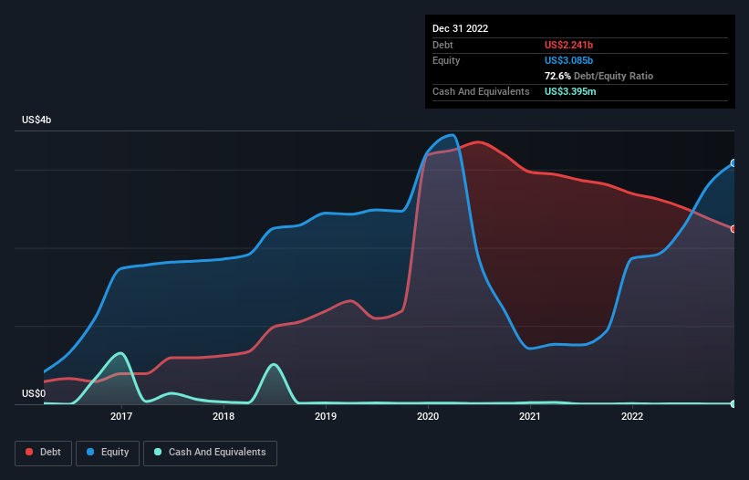Click the Dec 31 2022 tooltip date
This screenshot has height=480, width=749.
(461, 28)
